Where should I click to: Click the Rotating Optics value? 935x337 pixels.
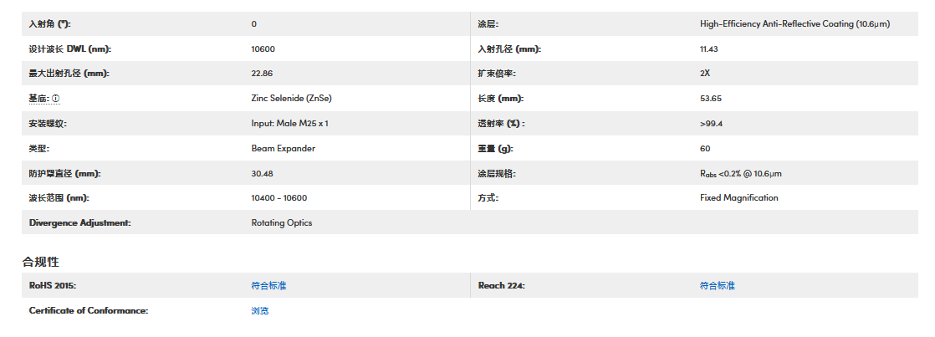tap(282, 223)
